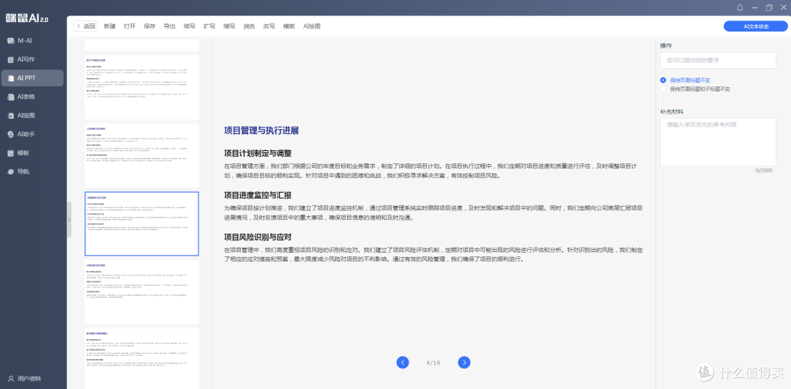
Task: Go to the next slide arrow
Action: tap(464, 362)
